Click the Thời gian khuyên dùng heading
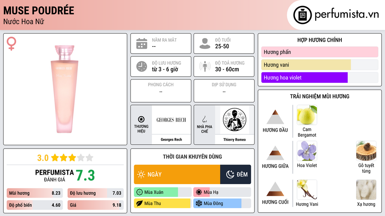This screenshot has width=385, height=216. tap(192, 156)
